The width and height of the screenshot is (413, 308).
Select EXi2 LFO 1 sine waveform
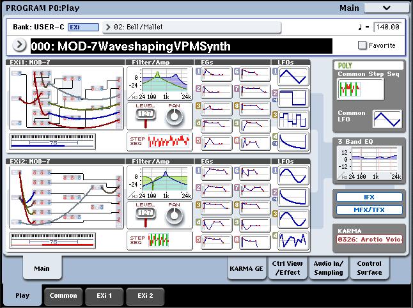pos(293,175)
